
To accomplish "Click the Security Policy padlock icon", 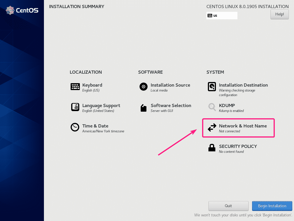I will (212, 148).
